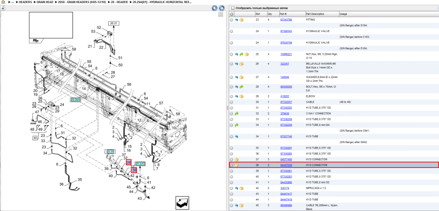Open 2050 - GRAIN HEADERS breadcrumb
Viewport: 439px width, 211px height.
[81, 2]
